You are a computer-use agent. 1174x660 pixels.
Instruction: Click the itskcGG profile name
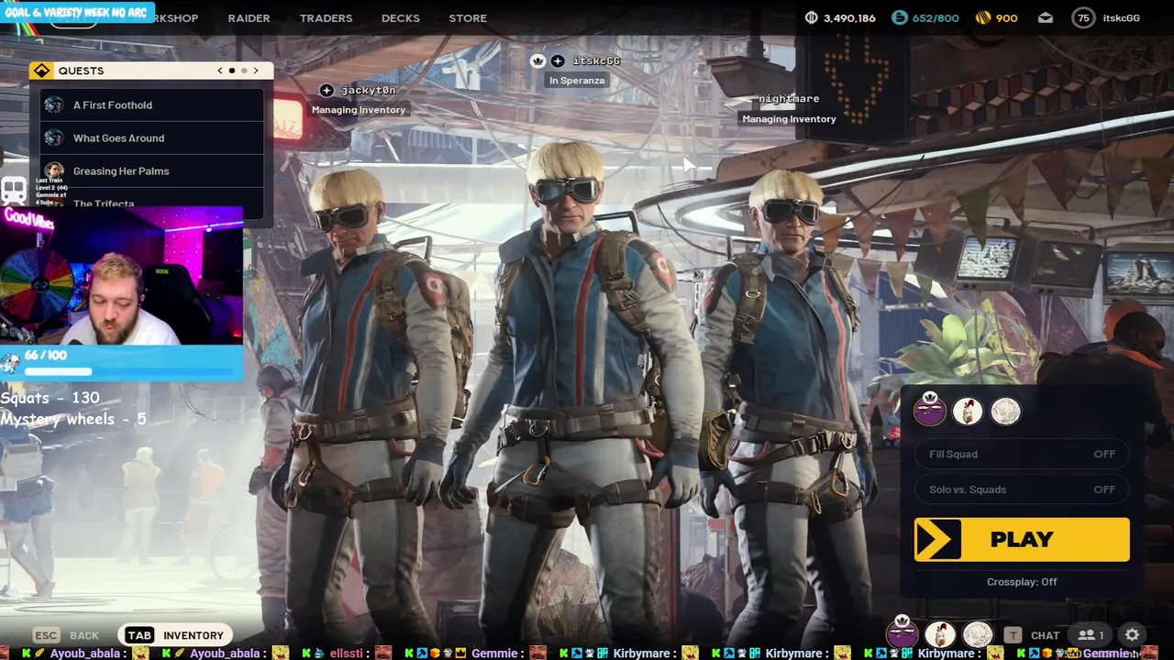click(x=1121, y=18)
